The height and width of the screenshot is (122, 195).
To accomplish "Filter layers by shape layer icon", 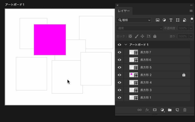I will click(x=178, y=20).
